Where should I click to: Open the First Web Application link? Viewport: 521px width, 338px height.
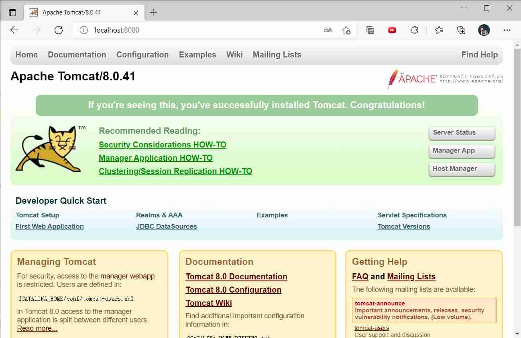(50, 226)
